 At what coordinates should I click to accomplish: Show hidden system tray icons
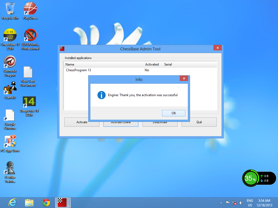(x=221, y=203)
